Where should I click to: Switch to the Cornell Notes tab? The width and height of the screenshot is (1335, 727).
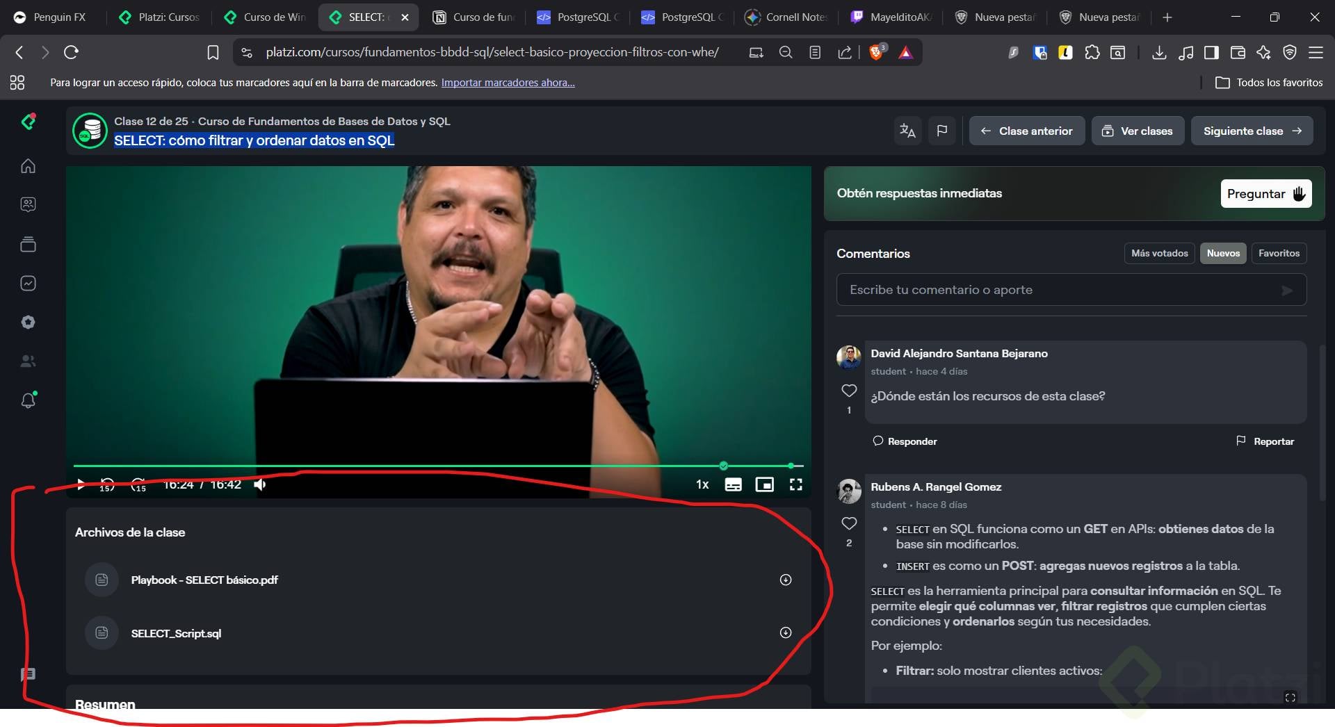787,17
